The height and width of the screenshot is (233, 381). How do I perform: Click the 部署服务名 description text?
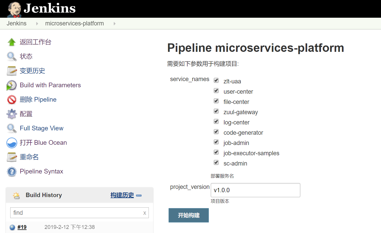coord(222,176)
